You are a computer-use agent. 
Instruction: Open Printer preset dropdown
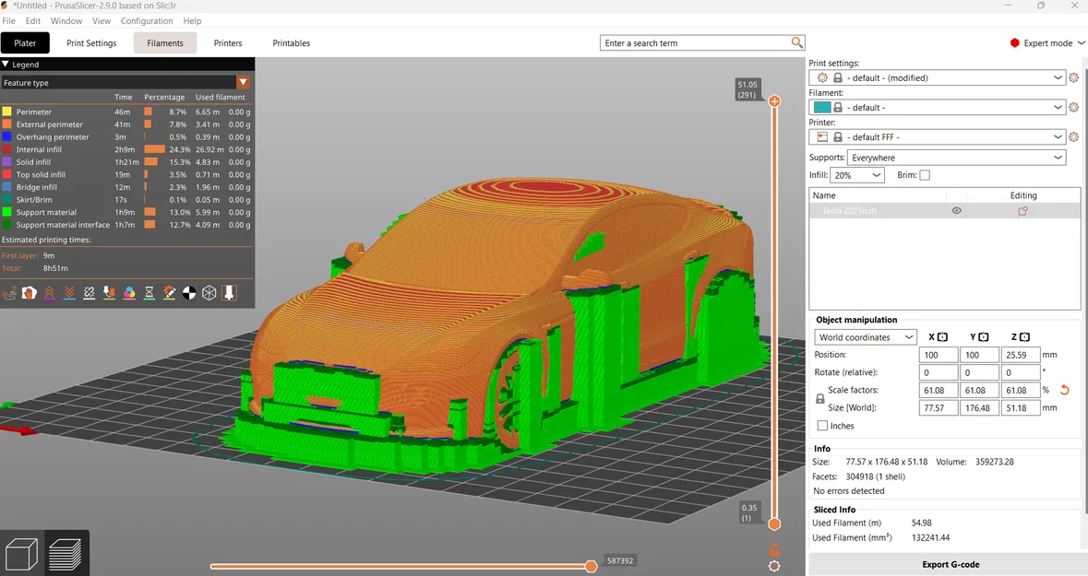[x=938, y=137]
